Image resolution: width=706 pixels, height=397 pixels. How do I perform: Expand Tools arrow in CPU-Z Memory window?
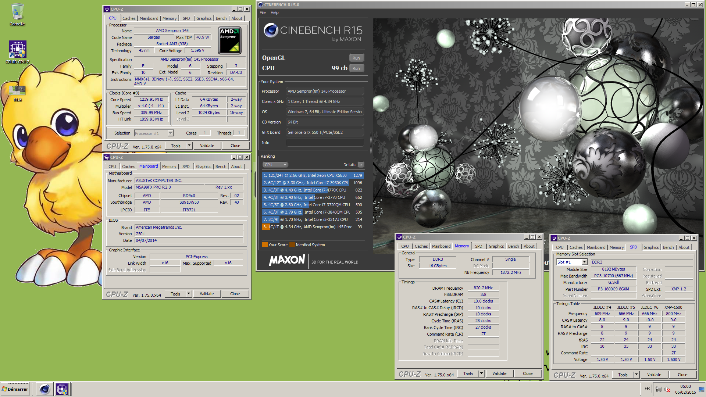pyautogui.click(x=481, y=373)
